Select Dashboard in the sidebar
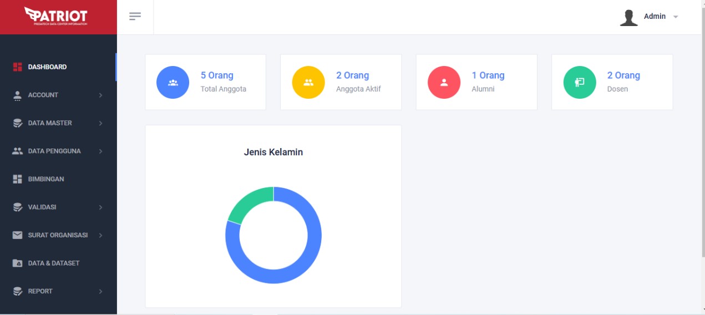Viewport: 705px width, 315px height. pos(47,67)
